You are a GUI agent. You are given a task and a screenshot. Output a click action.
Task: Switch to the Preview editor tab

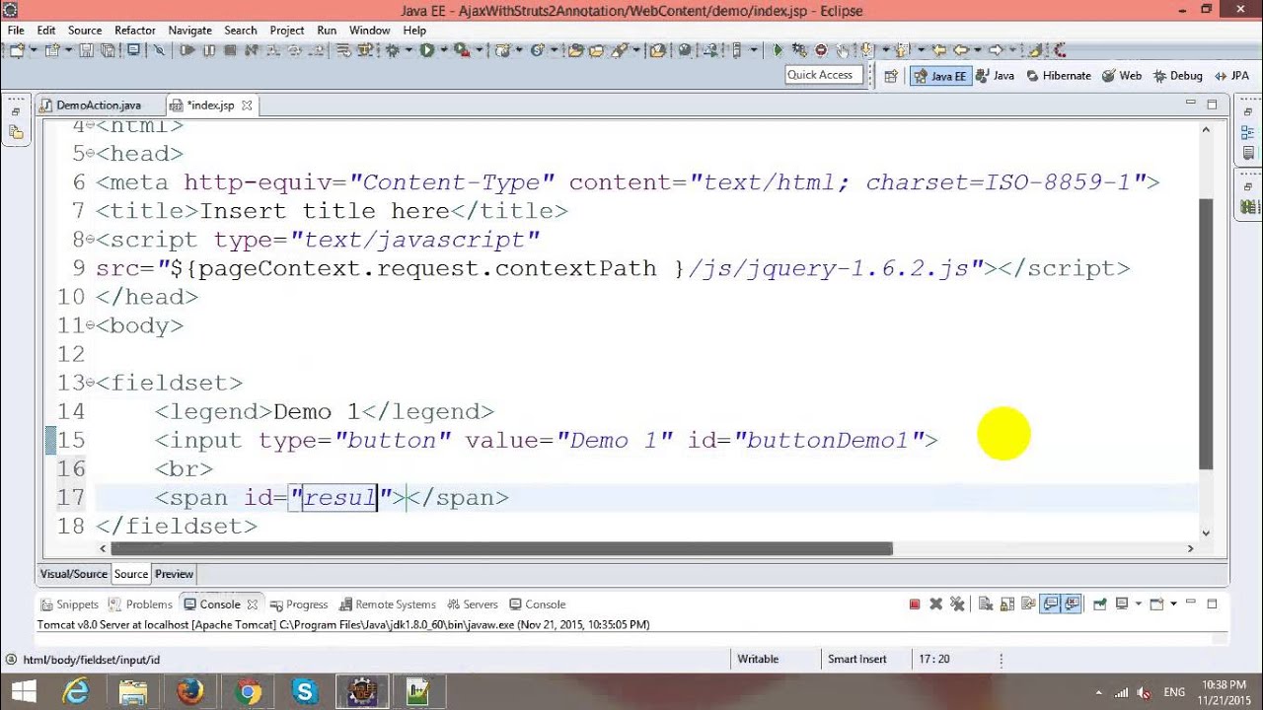click(174, 574)
